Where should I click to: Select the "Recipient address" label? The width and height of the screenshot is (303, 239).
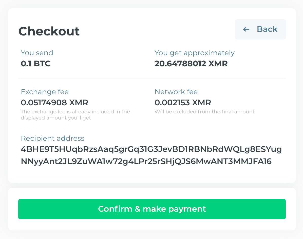click(x=52, y=138)
